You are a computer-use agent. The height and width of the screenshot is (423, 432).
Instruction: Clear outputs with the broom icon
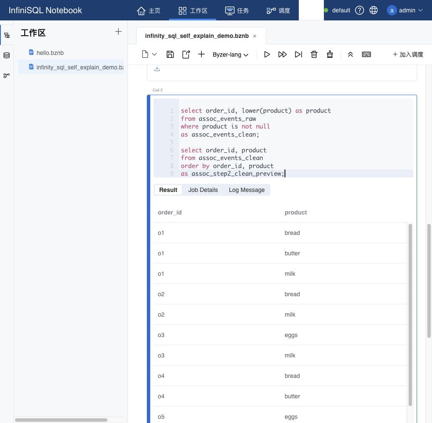point(330,54)
